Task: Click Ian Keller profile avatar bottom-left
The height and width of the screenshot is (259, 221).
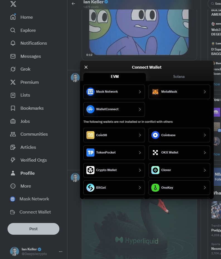Action: [x=14, y=251]
